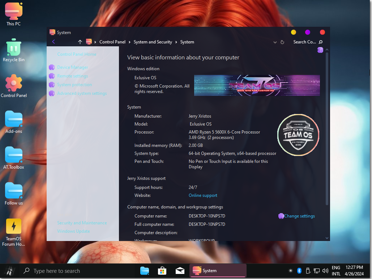This screenshot has width=372, height=279.
Task: Click the Bluetooth icon in system tray
Action: click(299, 271)
